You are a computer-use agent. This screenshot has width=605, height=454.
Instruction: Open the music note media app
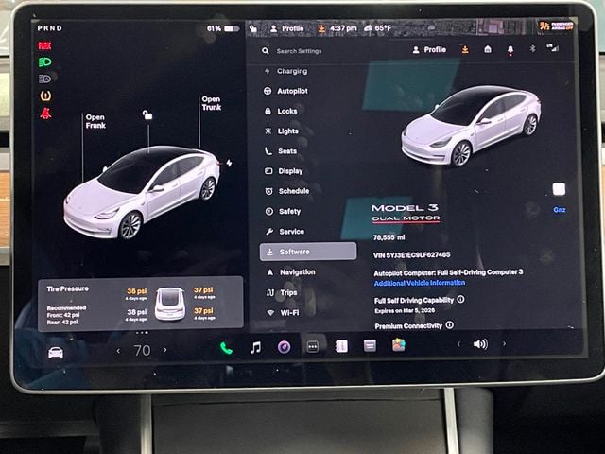tap(255, 347)
